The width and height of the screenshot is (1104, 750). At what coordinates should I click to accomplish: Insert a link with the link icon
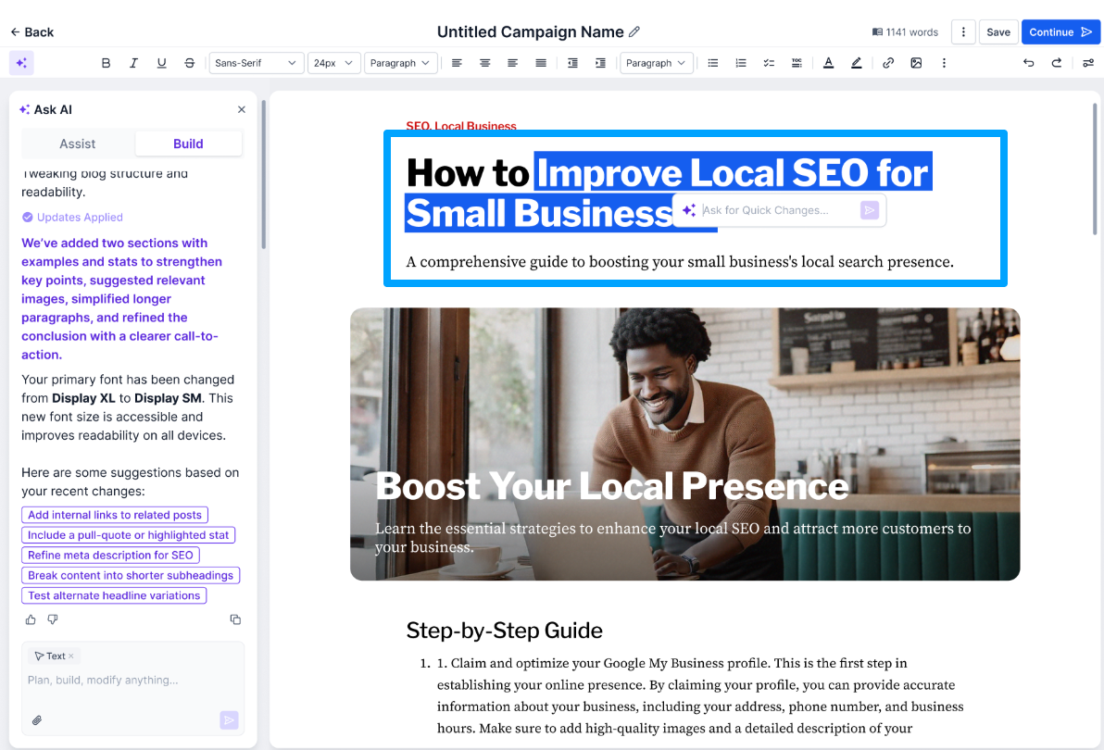click(888, 63)
